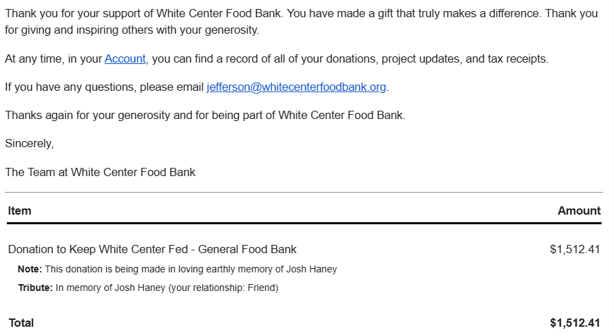Click the Amount column header

579,210
